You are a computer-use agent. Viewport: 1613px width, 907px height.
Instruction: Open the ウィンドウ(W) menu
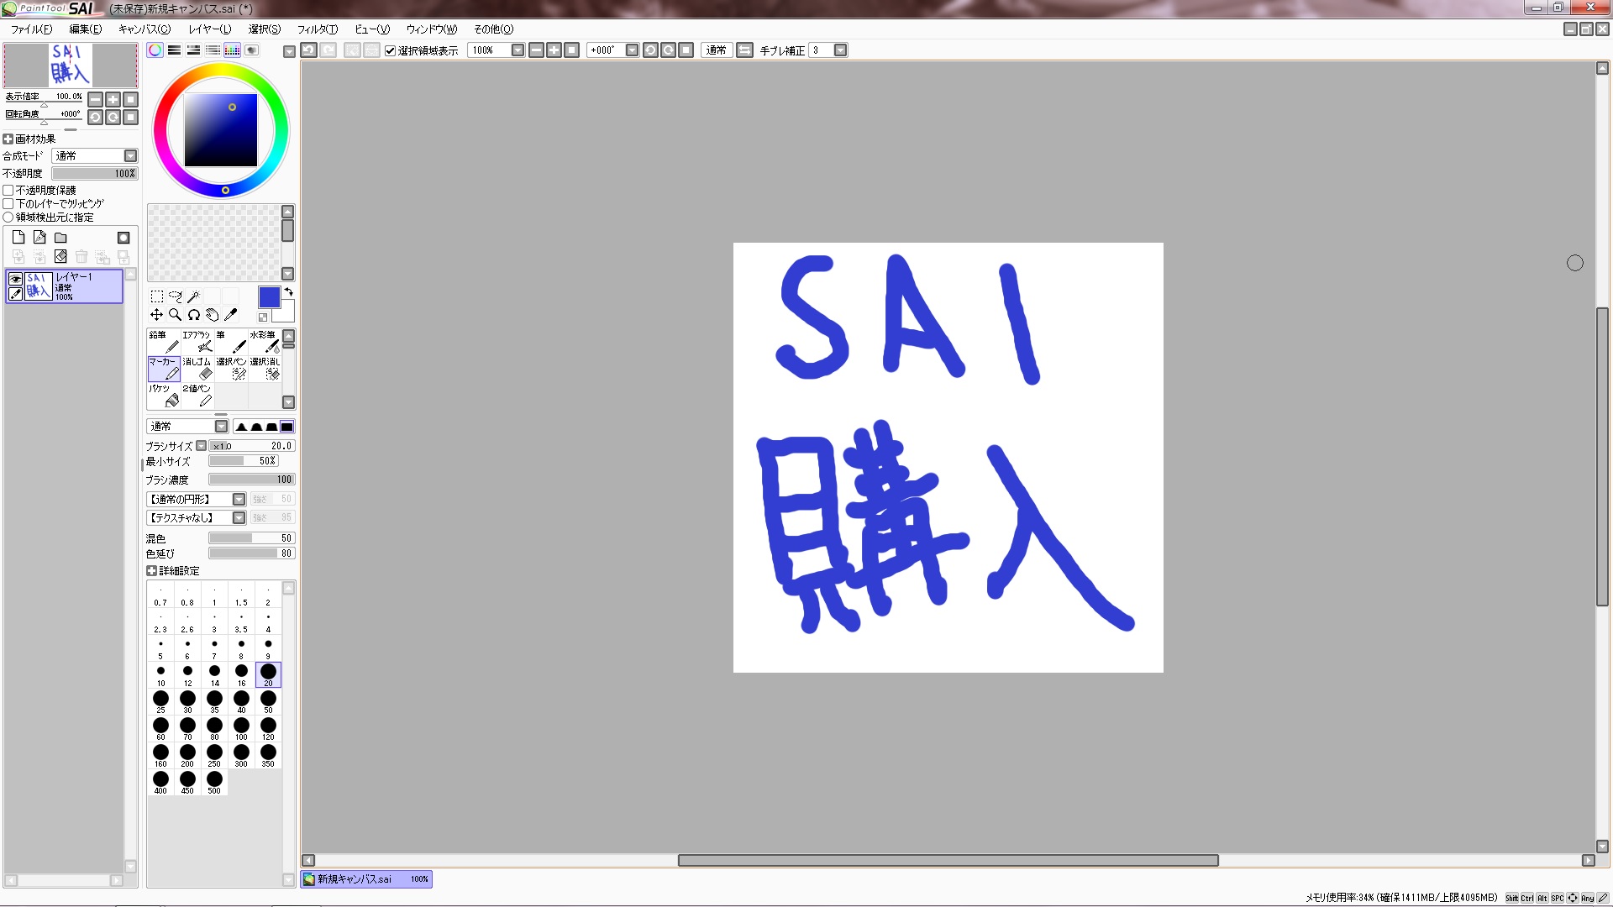pyautogui.click(x=431, y=29)
